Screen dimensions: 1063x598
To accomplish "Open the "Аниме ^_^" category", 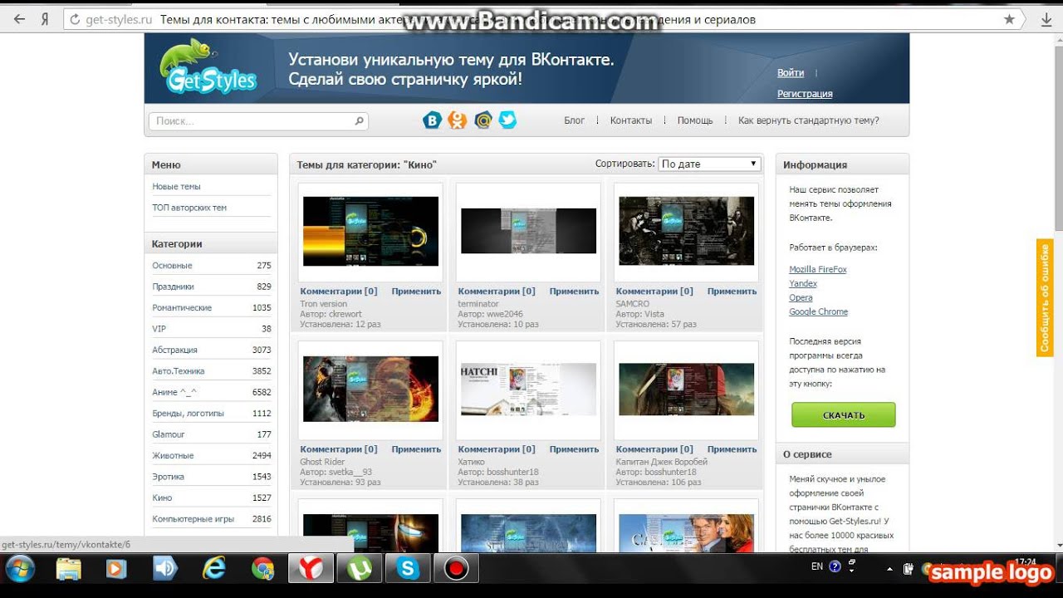I will (x=174, y=392).
